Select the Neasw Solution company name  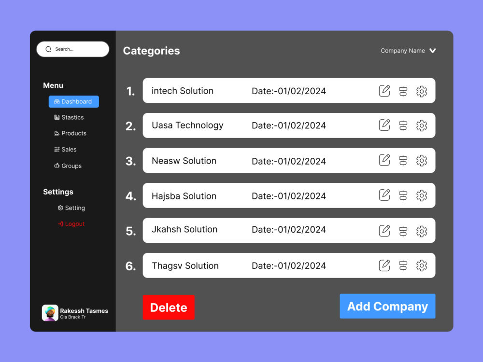coord(184,161)
